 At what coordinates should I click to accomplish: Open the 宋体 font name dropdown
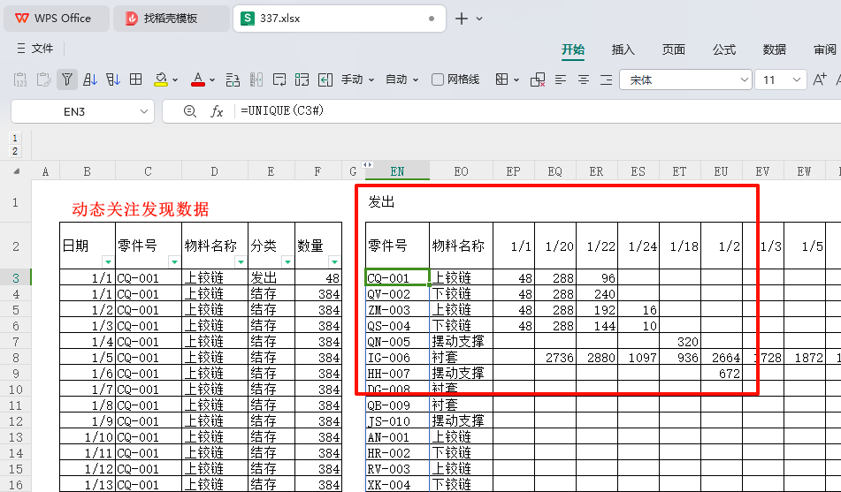tap(745, 79)
